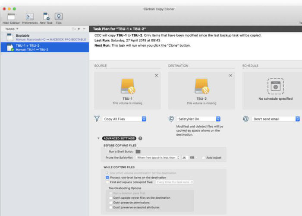Screen dimensions: 302x216
Task: Open the Copy All Files dropdown
Action: (x=124, y=119)
